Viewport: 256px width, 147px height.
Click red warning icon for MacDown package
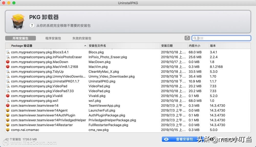[8, 62]
